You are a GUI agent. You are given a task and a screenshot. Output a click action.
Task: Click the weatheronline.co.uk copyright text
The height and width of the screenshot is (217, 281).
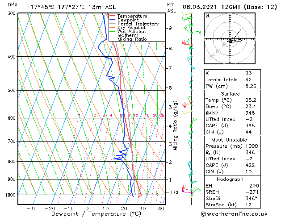(x=234, y=214)
